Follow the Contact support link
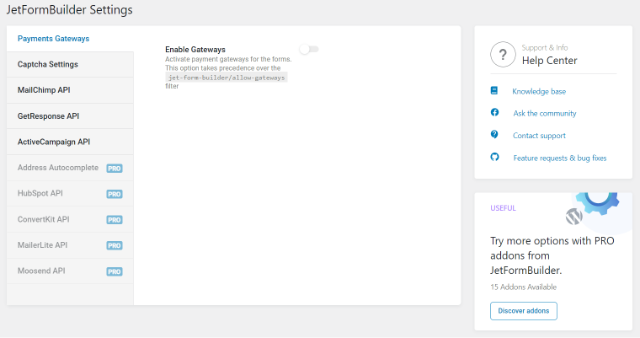Viewport: 640px width, 338px height. 539,136
